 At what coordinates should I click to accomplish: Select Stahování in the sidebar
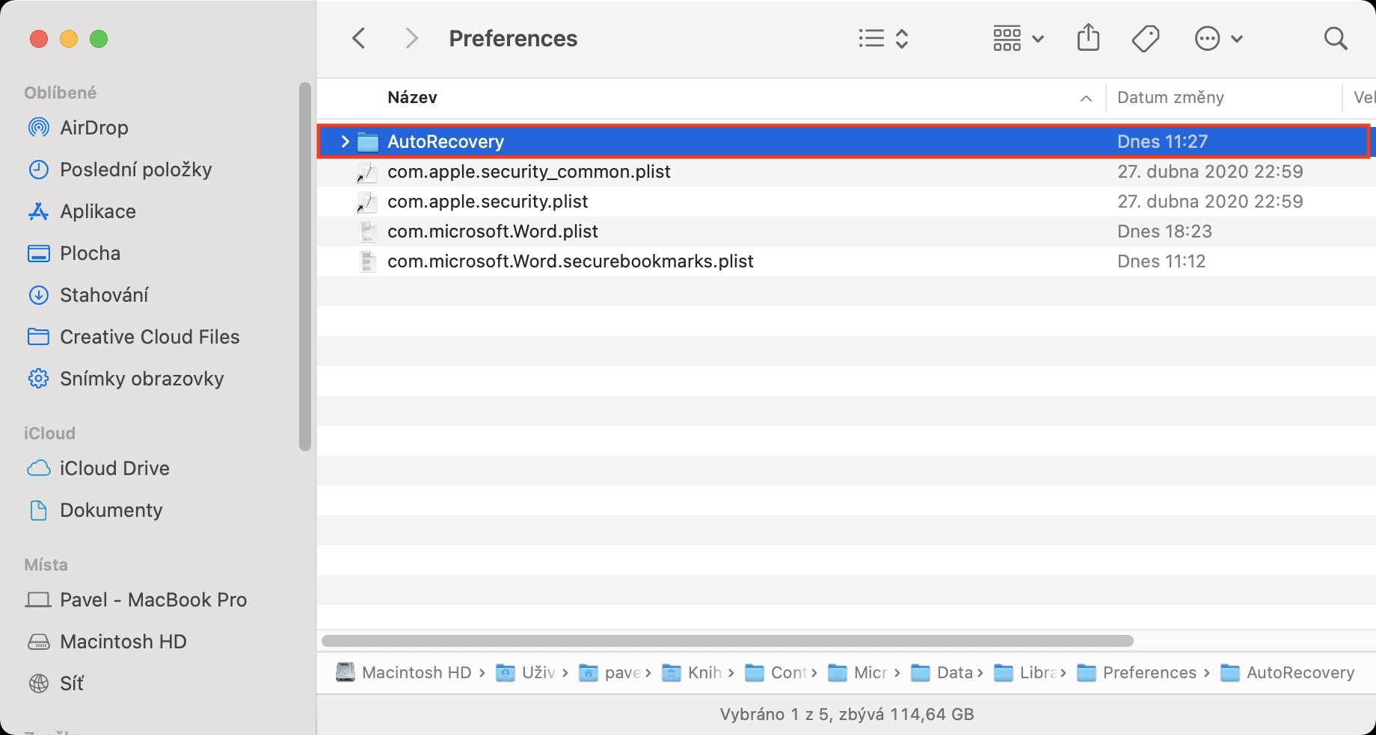pos(103,295)
